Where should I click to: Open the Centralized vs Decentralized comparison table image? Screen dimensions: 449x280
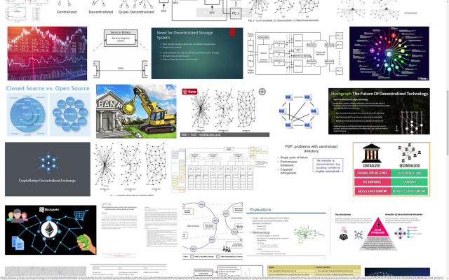pyautogui.click(x=391, y=169)
